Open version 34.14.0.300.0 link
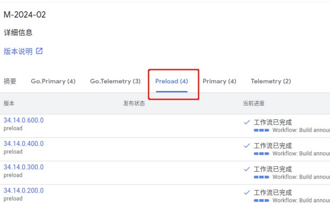This screenshot has width=330, height=205. pyautogui.click(x=23, y=167)
